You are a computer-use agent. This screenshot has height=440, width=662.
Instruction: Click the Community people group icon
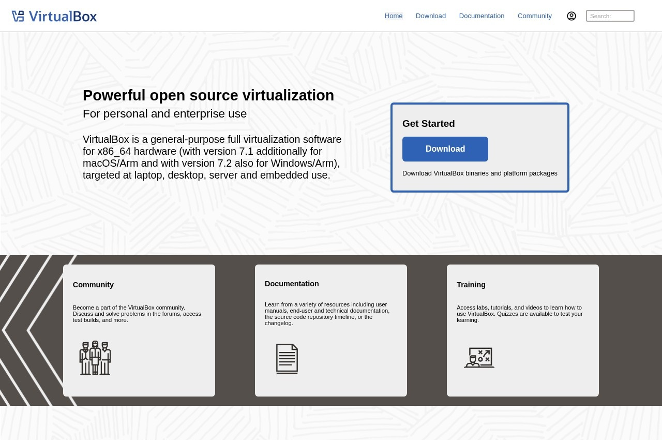coord(95,358)
